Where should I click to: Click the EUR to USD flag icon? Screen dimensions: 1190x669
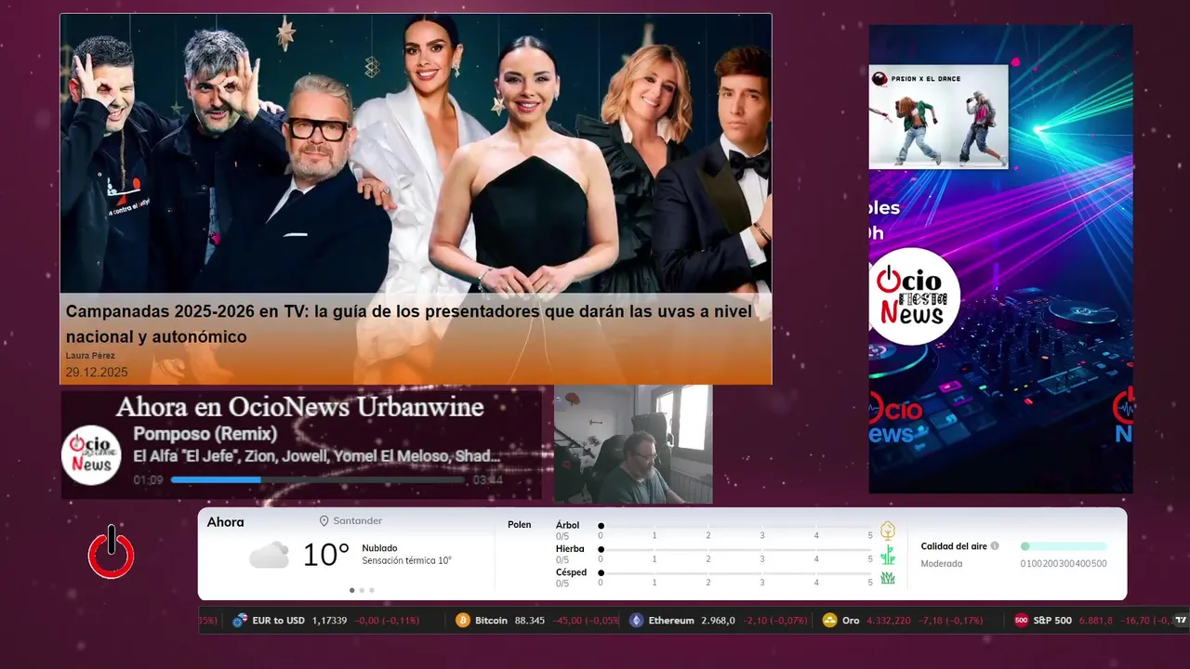point(240,620)
